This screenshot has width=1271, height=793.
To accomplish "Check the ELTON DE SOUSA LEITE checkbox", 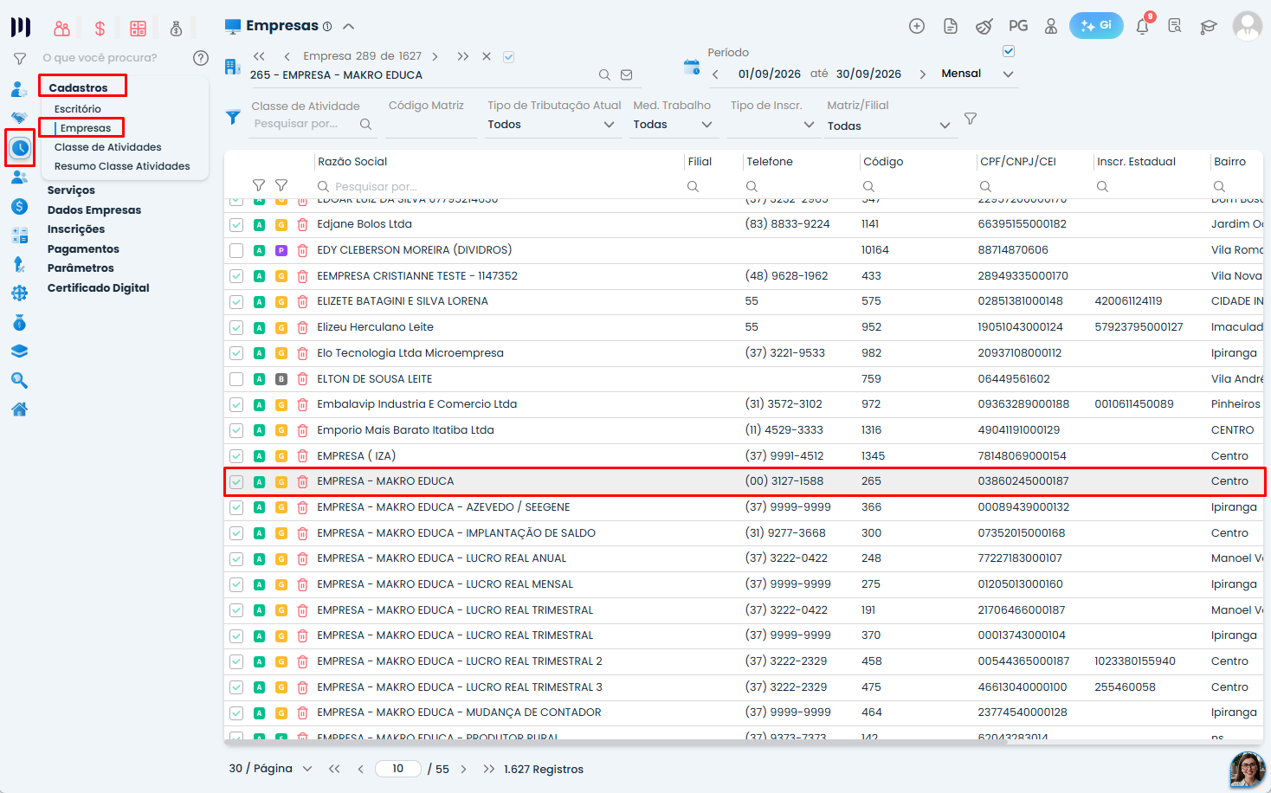I will pos(236,379).
